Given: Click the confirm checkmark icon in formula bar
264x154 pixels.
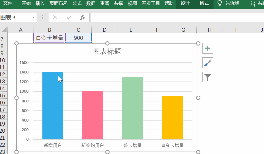Looking at the screenshot, I should (69, 18).
